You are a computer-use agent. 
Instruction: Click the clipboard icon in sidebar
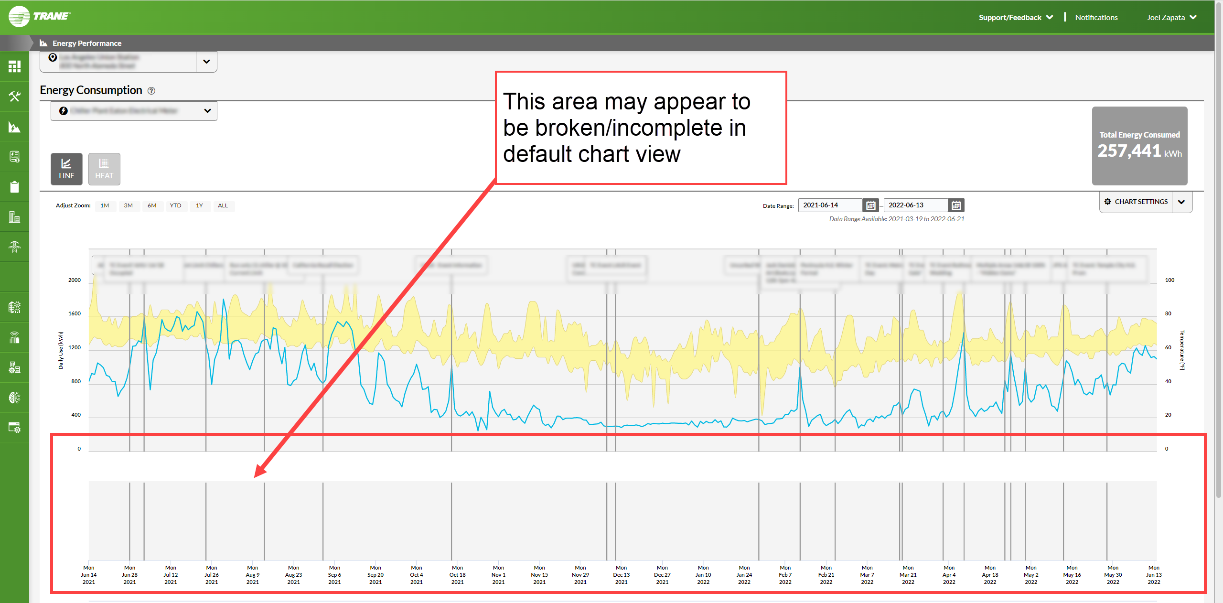[x=14, y=187]
